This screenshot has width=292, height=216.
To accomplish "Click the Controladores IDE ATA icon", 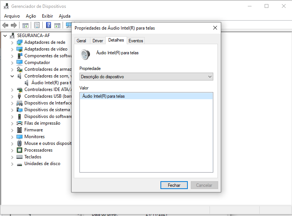I will click(19, 89).
